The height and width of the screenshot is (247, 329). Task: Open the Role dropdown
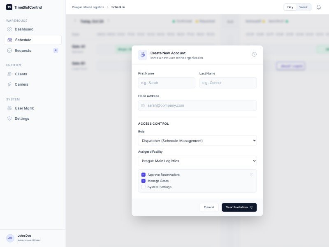point(197,141)
